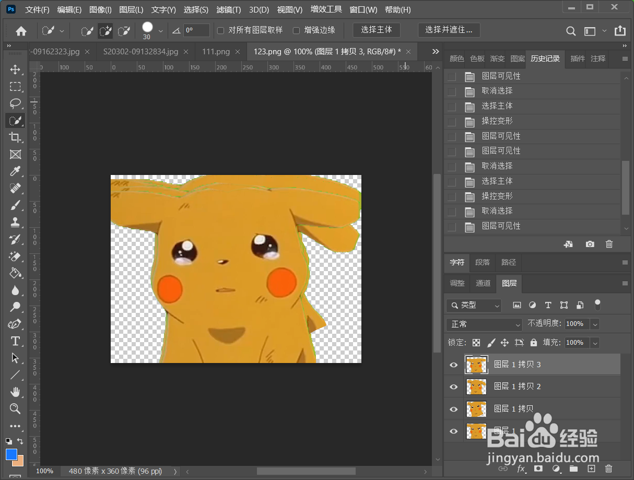Toggle lock transparent pixels icon

click(x=476, y=343)
